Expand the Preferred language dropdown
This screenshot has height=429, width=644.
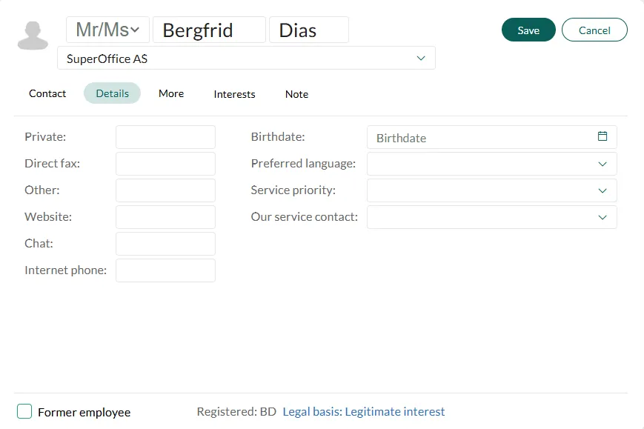[x=602, y=164]
